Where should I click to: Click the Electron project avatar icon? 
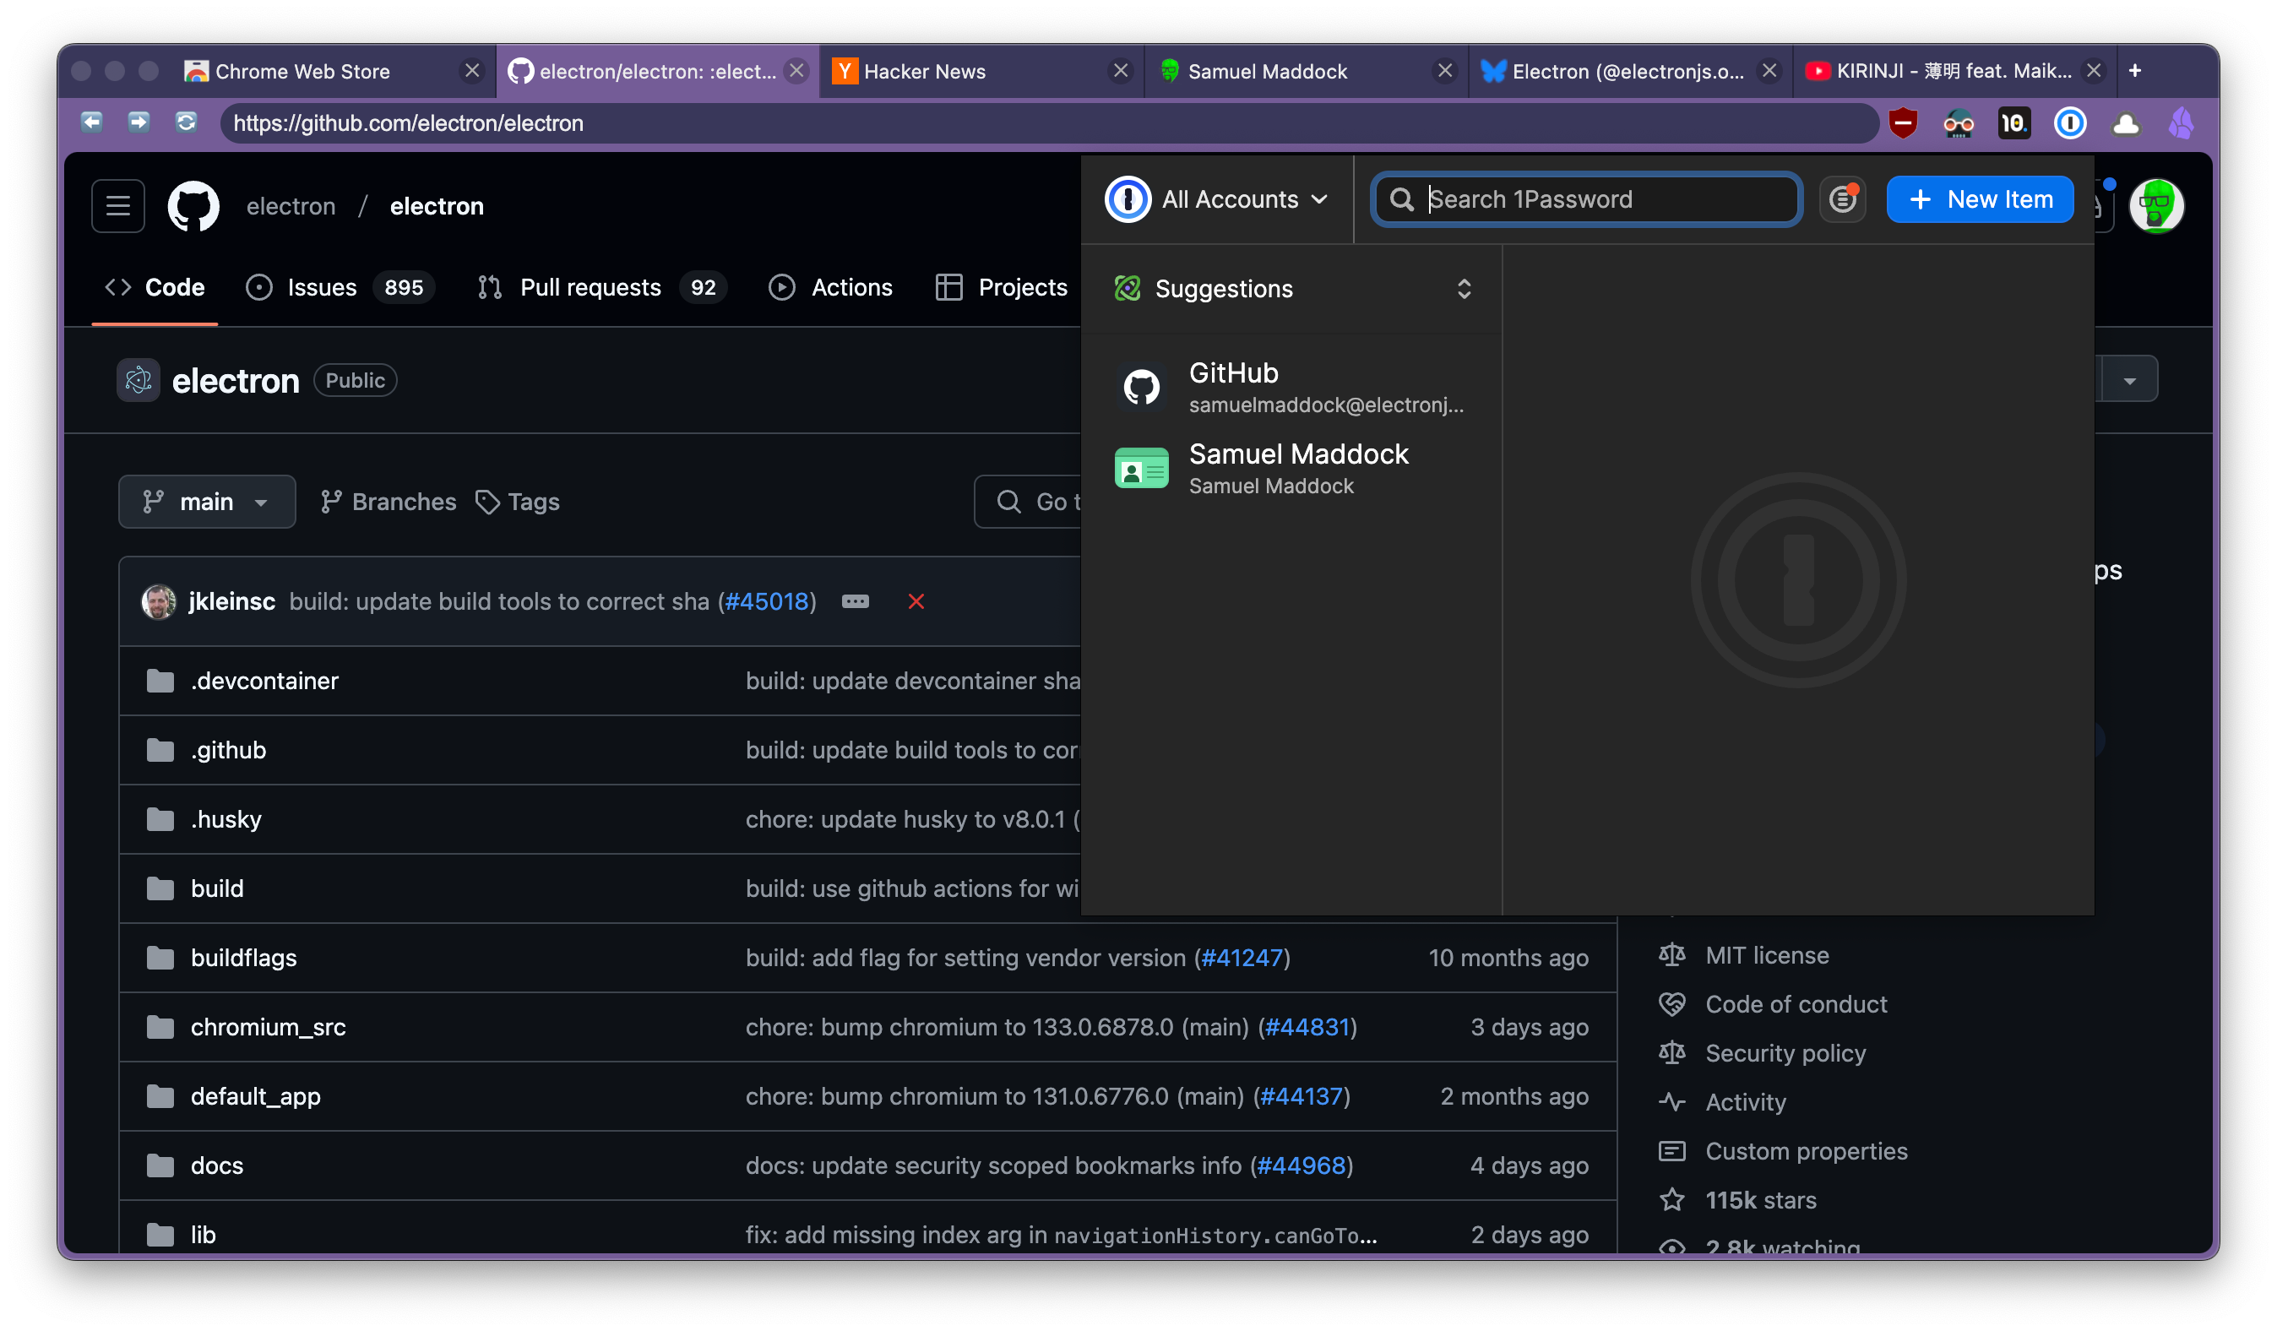[x=139, y=378]
